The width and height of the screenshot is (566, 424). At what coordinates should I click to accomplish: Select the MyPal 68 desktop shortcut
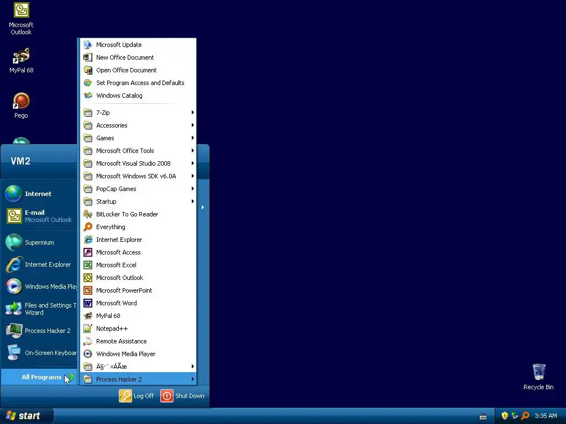tap(21, 61)
